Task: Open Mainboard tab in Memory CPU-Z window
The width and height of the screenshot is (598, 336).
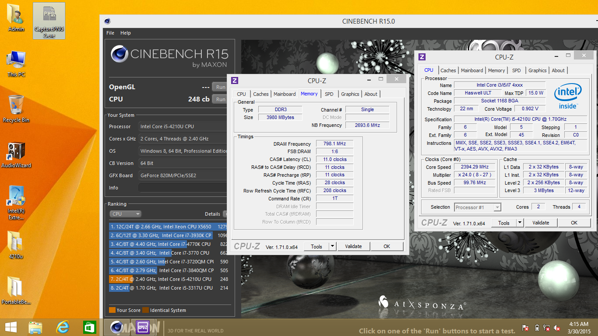Action: tap(285, 94)
